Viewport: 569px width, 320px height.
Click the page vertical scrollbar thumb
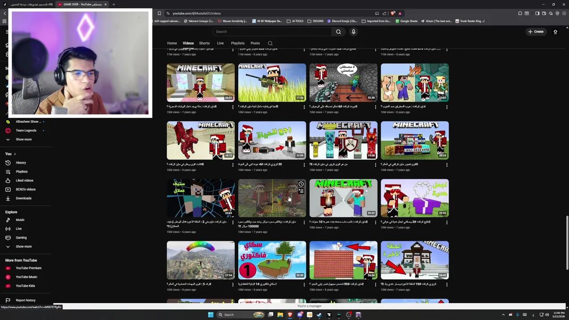coord(567,242)
